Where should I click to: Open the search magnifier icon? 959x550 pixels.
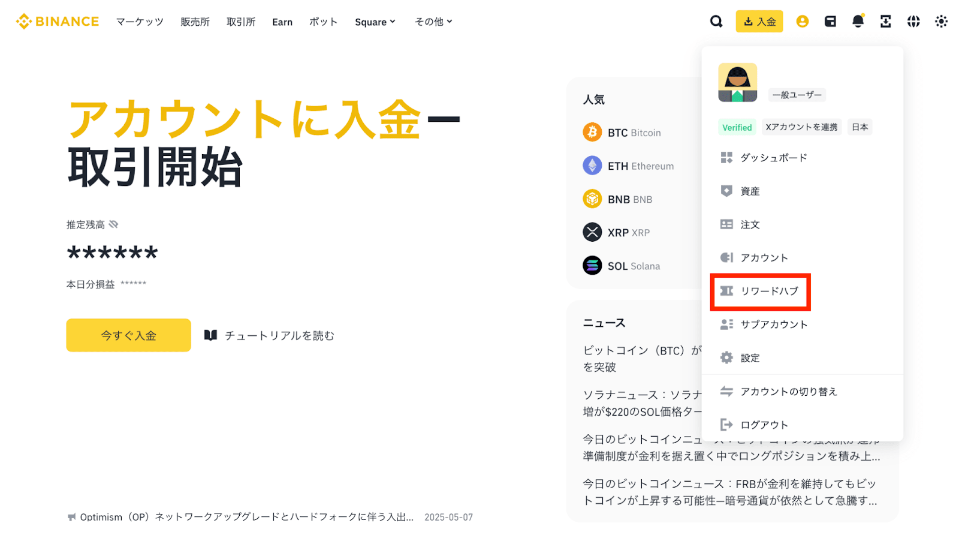coord(716,22)
